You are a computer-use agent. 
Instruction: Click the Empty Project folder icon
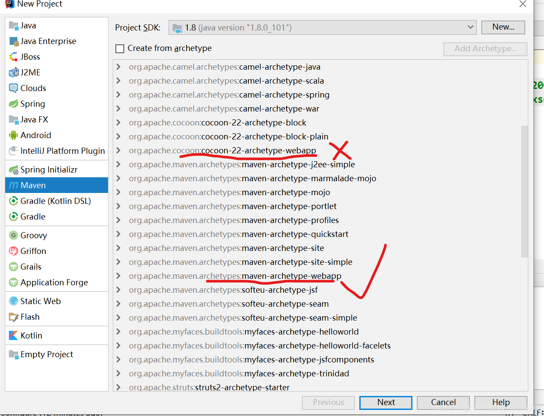(x=14, y=354)
